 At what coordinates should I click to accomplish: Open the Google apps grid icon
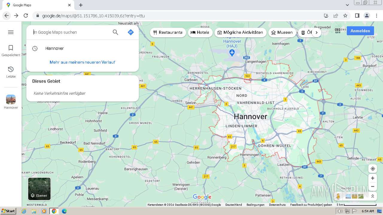[x=338, y=31]
